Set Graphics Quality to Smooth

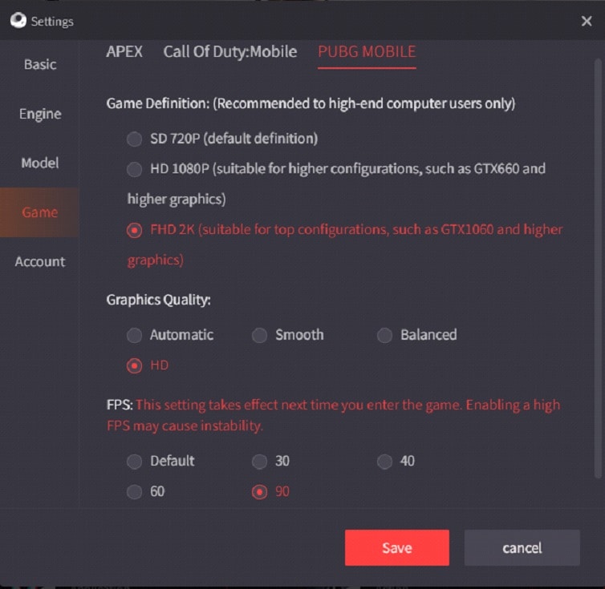pos(259,335)
